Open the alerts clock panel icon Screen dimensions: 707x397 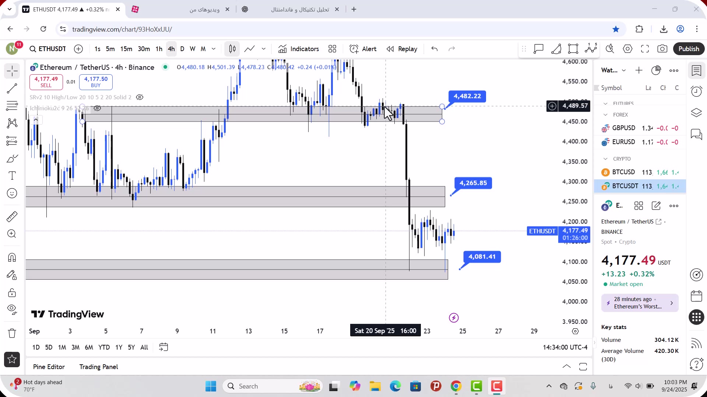[x=696, y=92]
